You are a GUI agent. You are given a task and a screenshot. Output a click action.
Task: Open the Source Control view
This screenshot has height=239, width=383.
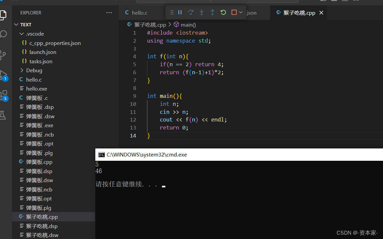point(2,55)
